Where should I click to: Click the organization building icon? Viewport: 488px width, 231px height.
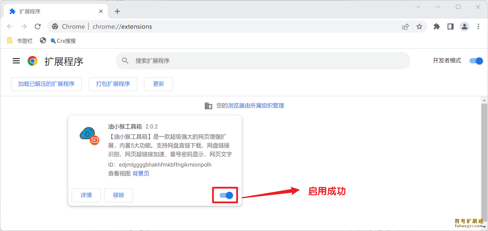(208, 106)
